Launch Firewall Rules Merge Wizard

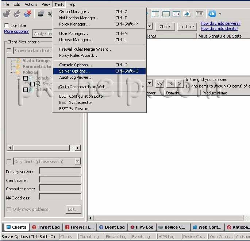coord(99,49)
